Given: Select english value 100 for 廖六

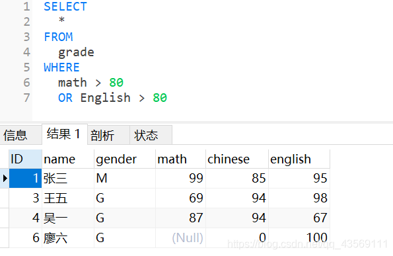Looking at the screenshot, I should (299, 237).
